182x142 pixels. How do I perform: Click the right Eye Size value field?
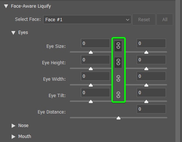tap(151, 43)
